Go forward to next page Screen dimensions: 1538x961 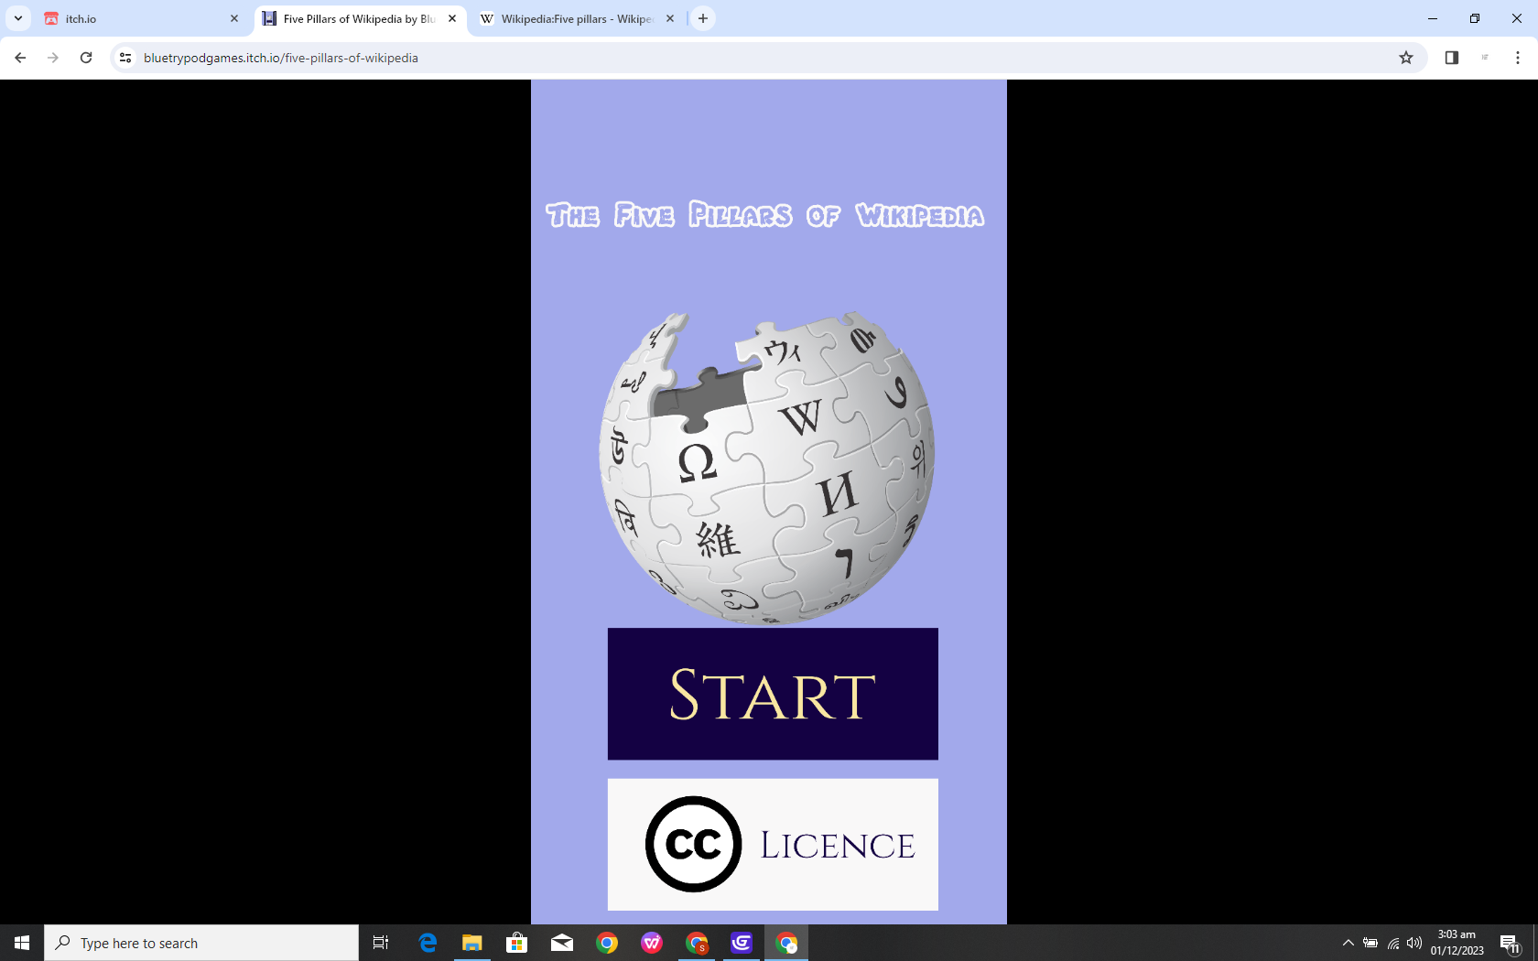click(53, 58)
